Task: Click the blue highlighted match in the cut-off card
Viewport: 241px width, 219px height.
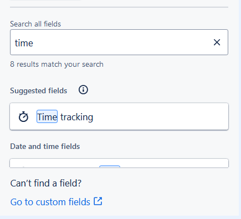Action: pos(110,167)
